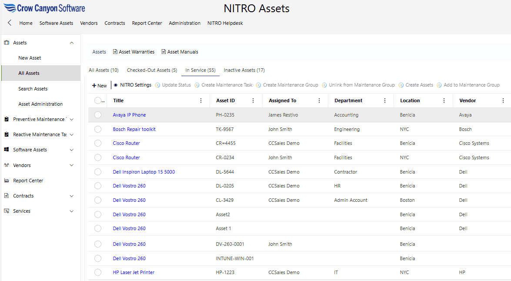
Task: Collapse the Assets sidebar section chevron
Action: click(x=72, y=43)
